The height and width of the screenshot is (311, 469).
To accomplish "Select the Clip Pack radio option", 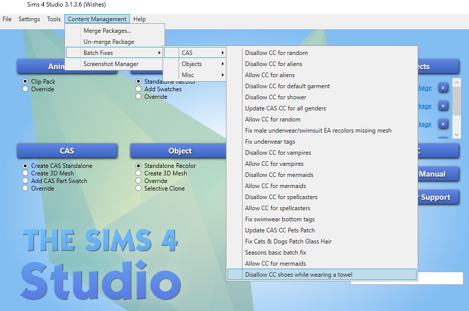I will (x=25, y=82).
